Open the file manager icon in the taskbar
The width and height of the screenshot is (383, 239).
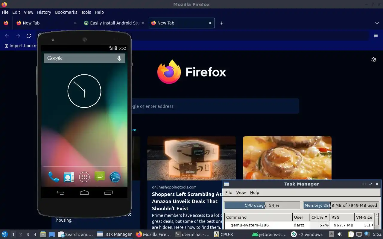pos(43,234)
